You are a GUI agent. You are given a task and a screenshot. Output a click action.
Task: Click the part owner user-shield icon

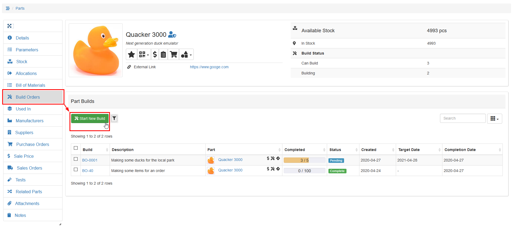pyautogui.click(x=172, y=35)
